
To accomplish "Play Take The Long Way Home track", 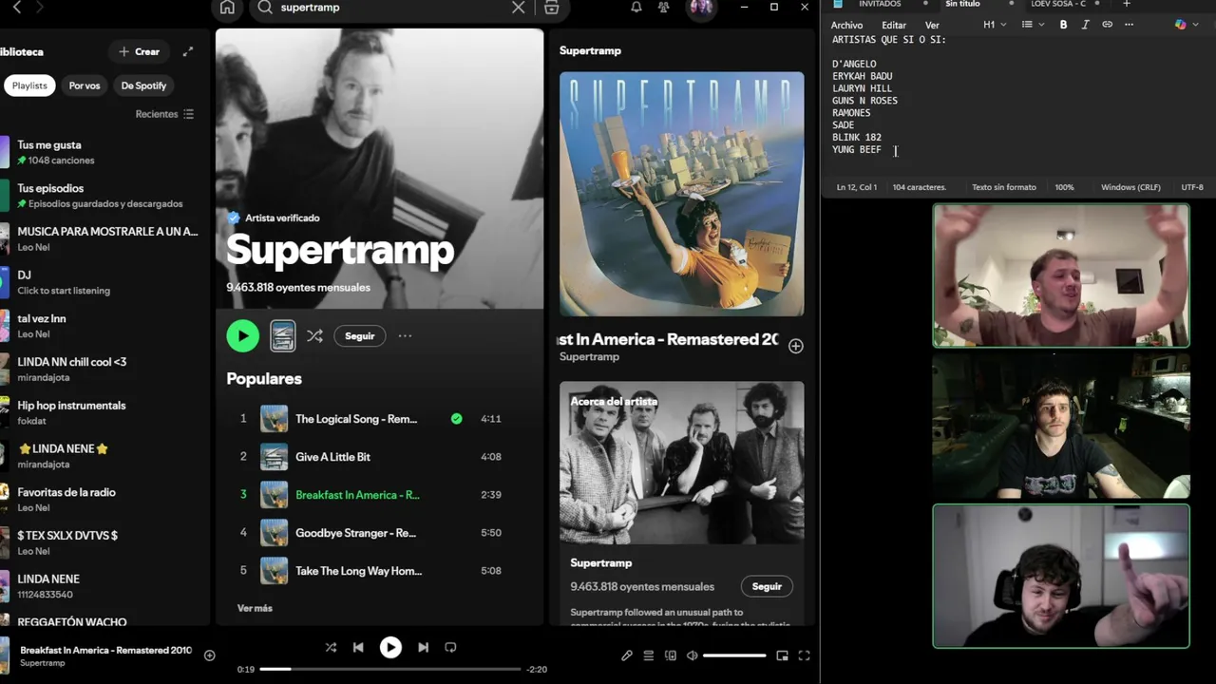I will pyautogui.click(x=379, y=571).
